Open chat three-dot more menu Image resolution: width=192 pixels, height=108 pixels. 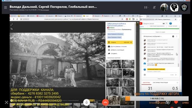pos(177,36)
